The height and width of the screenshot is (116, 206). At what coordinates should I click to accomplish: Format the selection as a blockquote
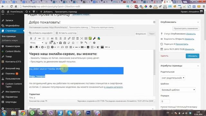click(x=52, y=38)
